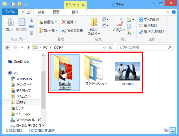Select ピクチャ in the navigation pane
The width and height of the screenshot is (179, 136).
22,102
